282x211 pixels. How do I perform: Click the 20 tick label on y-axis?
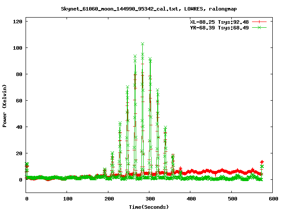[x=19, y=153]
